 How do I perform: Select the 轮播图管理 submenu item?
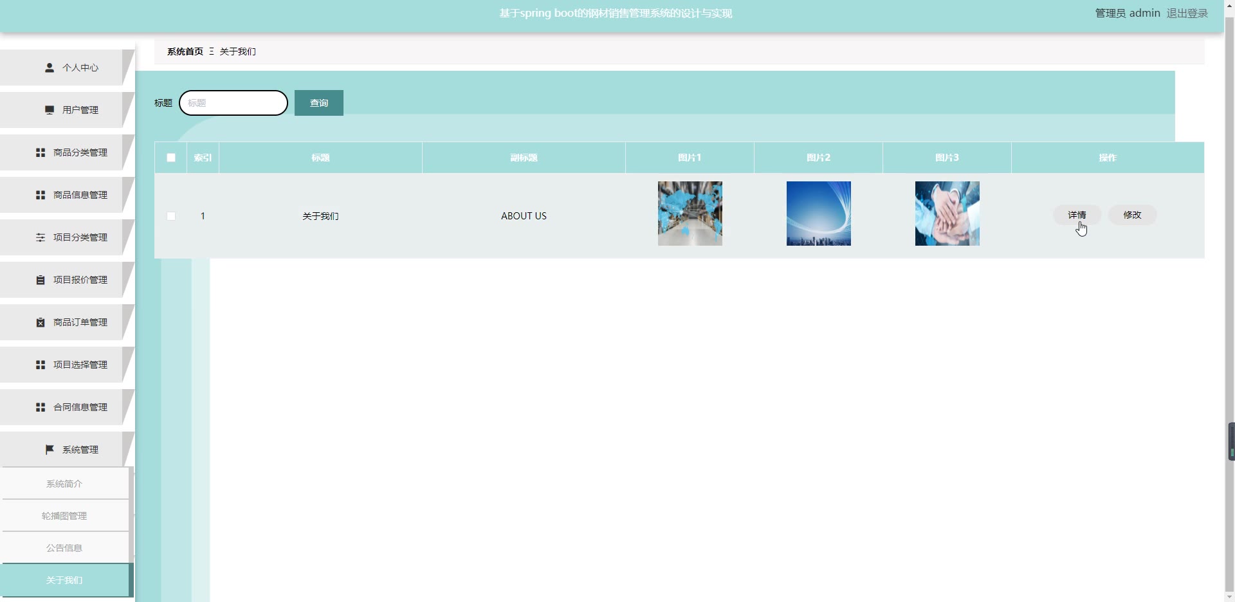[66, 516]
